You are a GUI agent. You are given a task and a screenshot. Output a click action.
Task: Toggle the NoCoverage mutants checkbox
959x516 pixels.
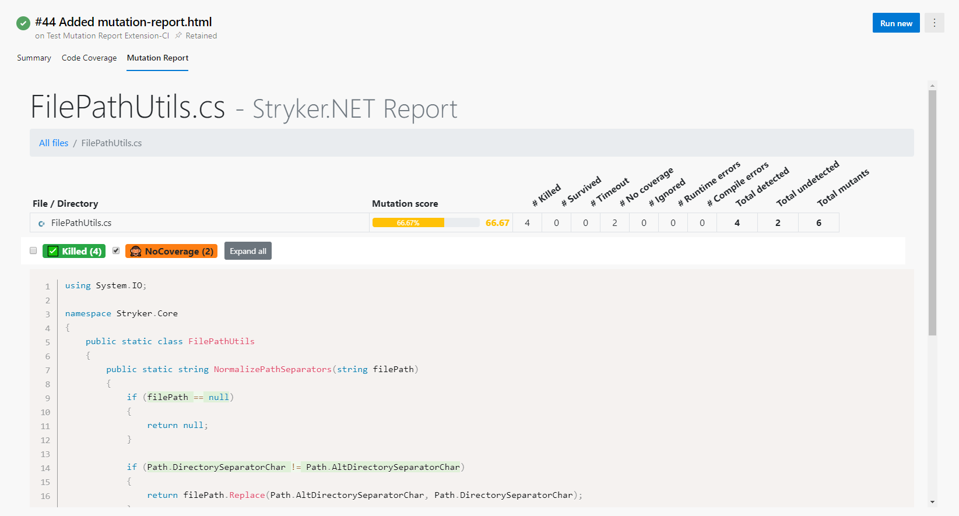tap(116, 250)
